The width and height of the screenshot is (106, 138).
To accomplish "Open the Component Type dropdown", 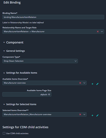I will tap(76, 61).
